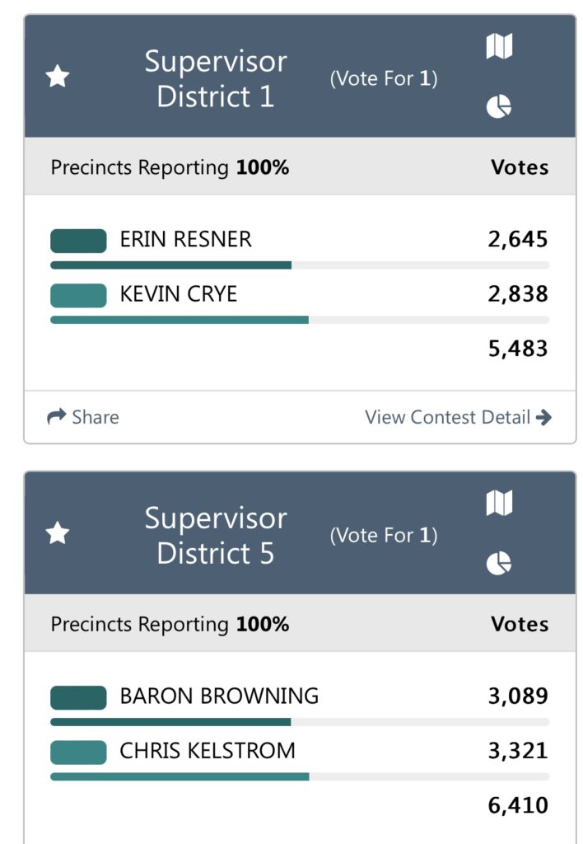Select candidate name Kevin Crye
583x844 pixels.
[179, 294]
